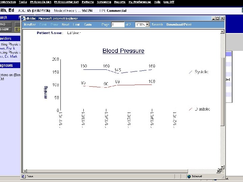The image size is (243, 182).
Task: Click Diastolic legend marker icon
Action: [191, 109]
